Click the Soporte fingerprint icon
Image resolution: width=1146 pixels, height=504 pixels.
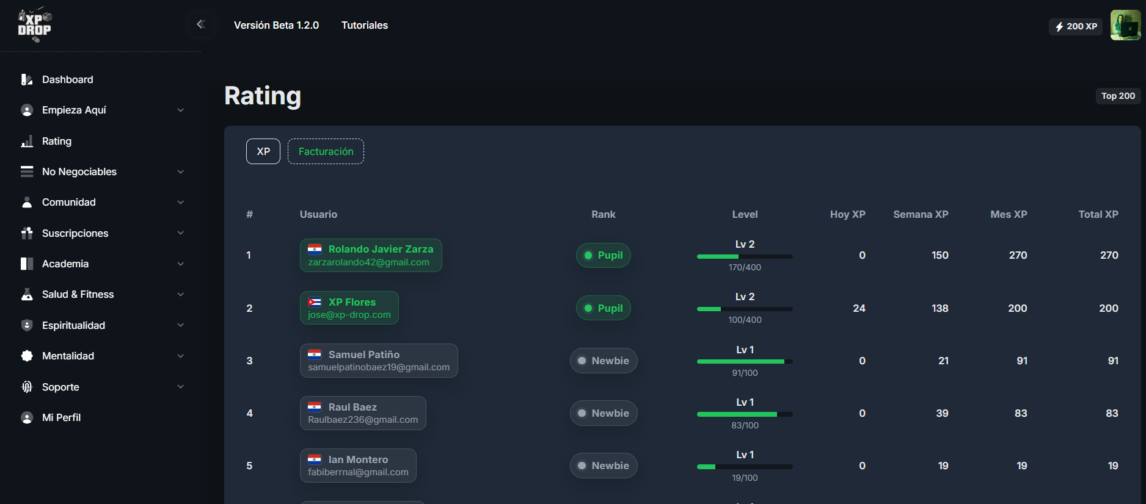click(27, 387)
